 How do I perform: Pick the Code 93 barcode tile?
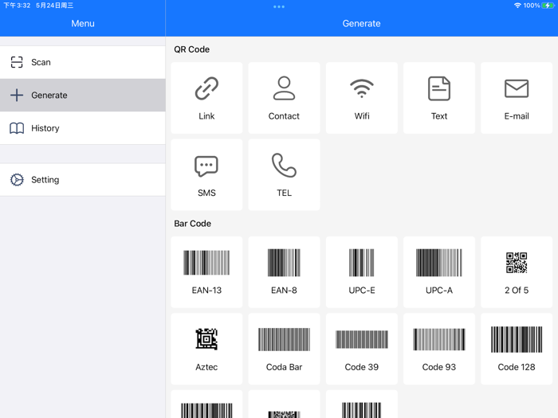tap(439, 349)
